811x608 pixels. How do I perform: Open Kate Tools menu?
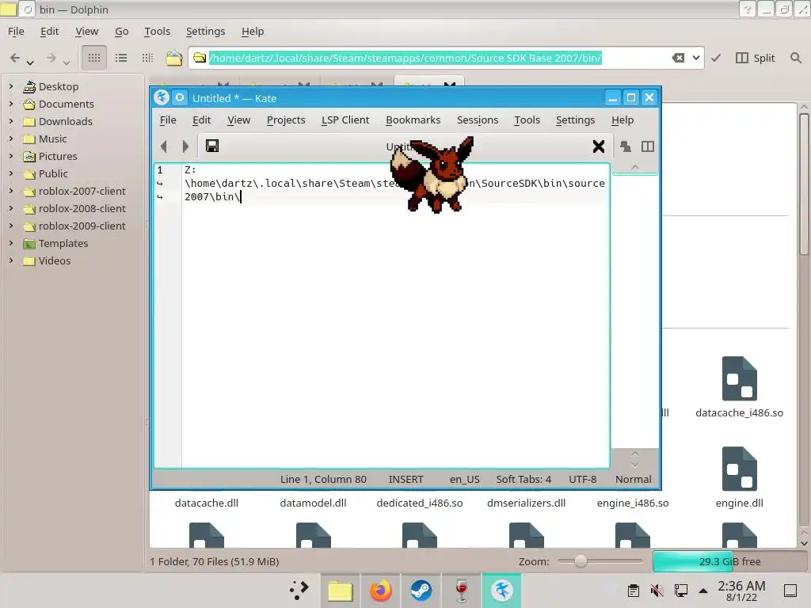point(527,120)
